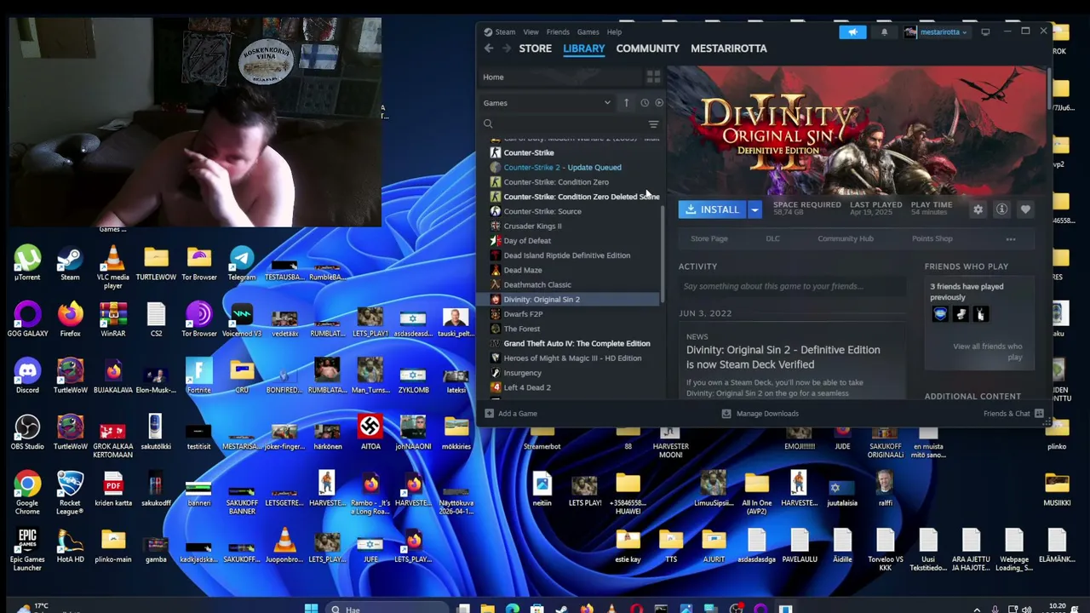This screenshot has height=613, width=1090.
Task: Select the Fortnite desktop shortcut
Action: (x=199, y=375)
